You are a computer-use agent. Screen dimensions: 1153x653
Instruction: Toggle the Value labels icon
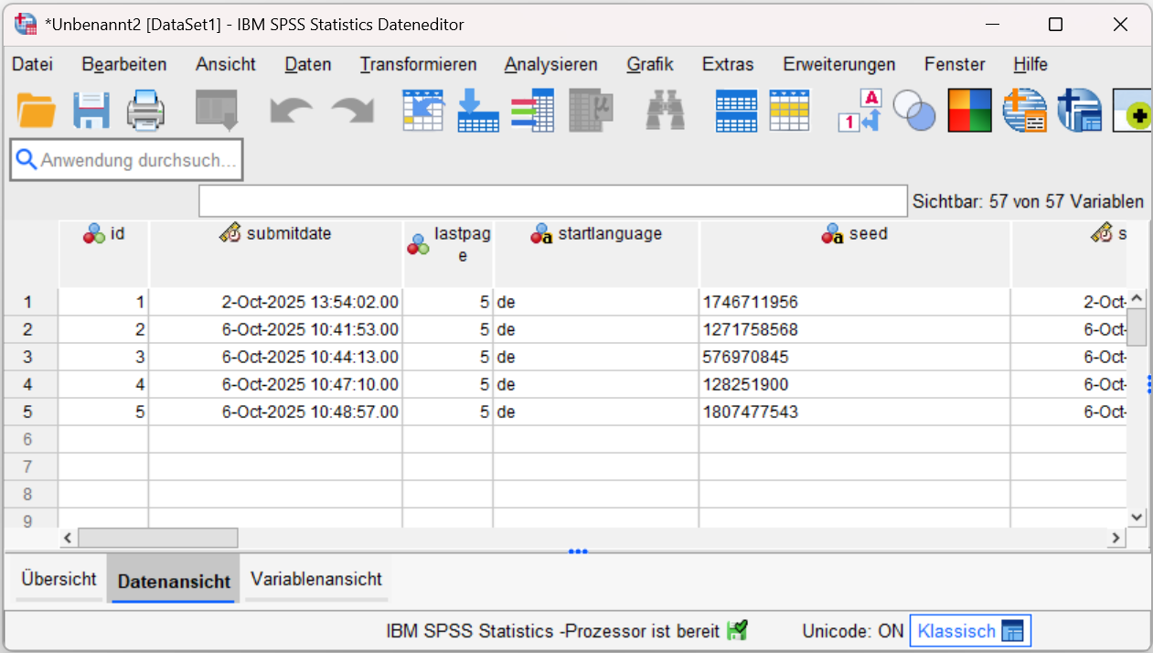pos(859,111)
